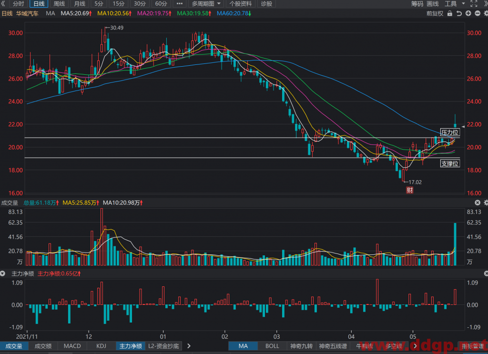Screen dimensions: 488x354
Task: Select the 60分 period
Action: pyautogui.click(x=161, y=4)
